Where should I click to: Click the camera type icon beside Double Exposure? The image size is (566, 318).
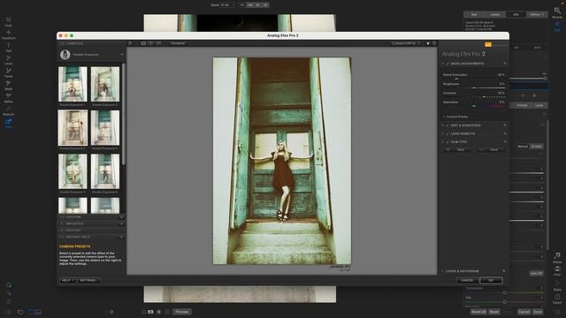tap(65, 55)
